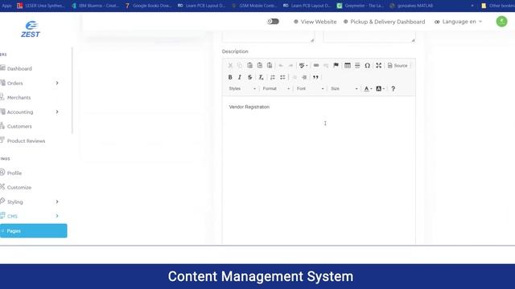Click the Decrease Indent icon
The height and width of the screenshot is (289, 515).
tap(295, 77)
